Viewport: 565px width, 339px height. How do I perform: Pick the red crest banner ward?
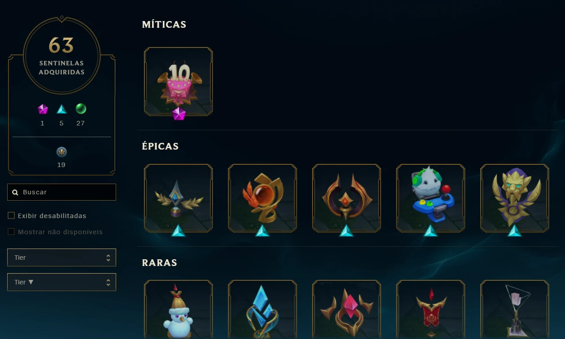(430, 309)
